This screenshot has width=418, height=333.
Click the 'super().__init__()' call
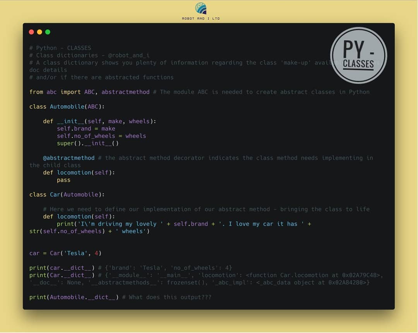click(87, 143)
